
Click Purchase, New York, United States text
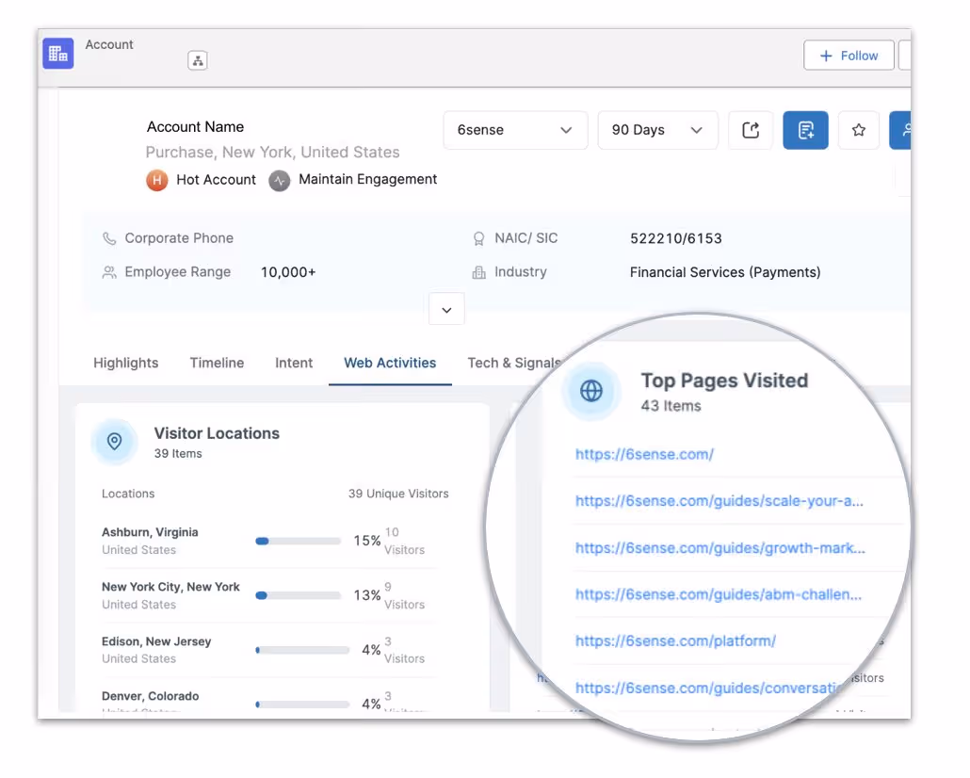(x=273, y=153)
